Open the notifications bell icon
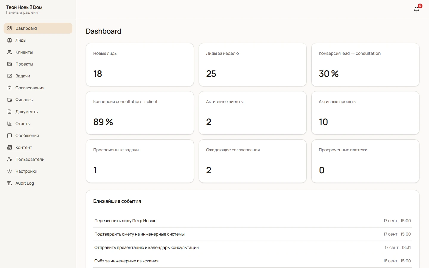 [x=416, y=10]
